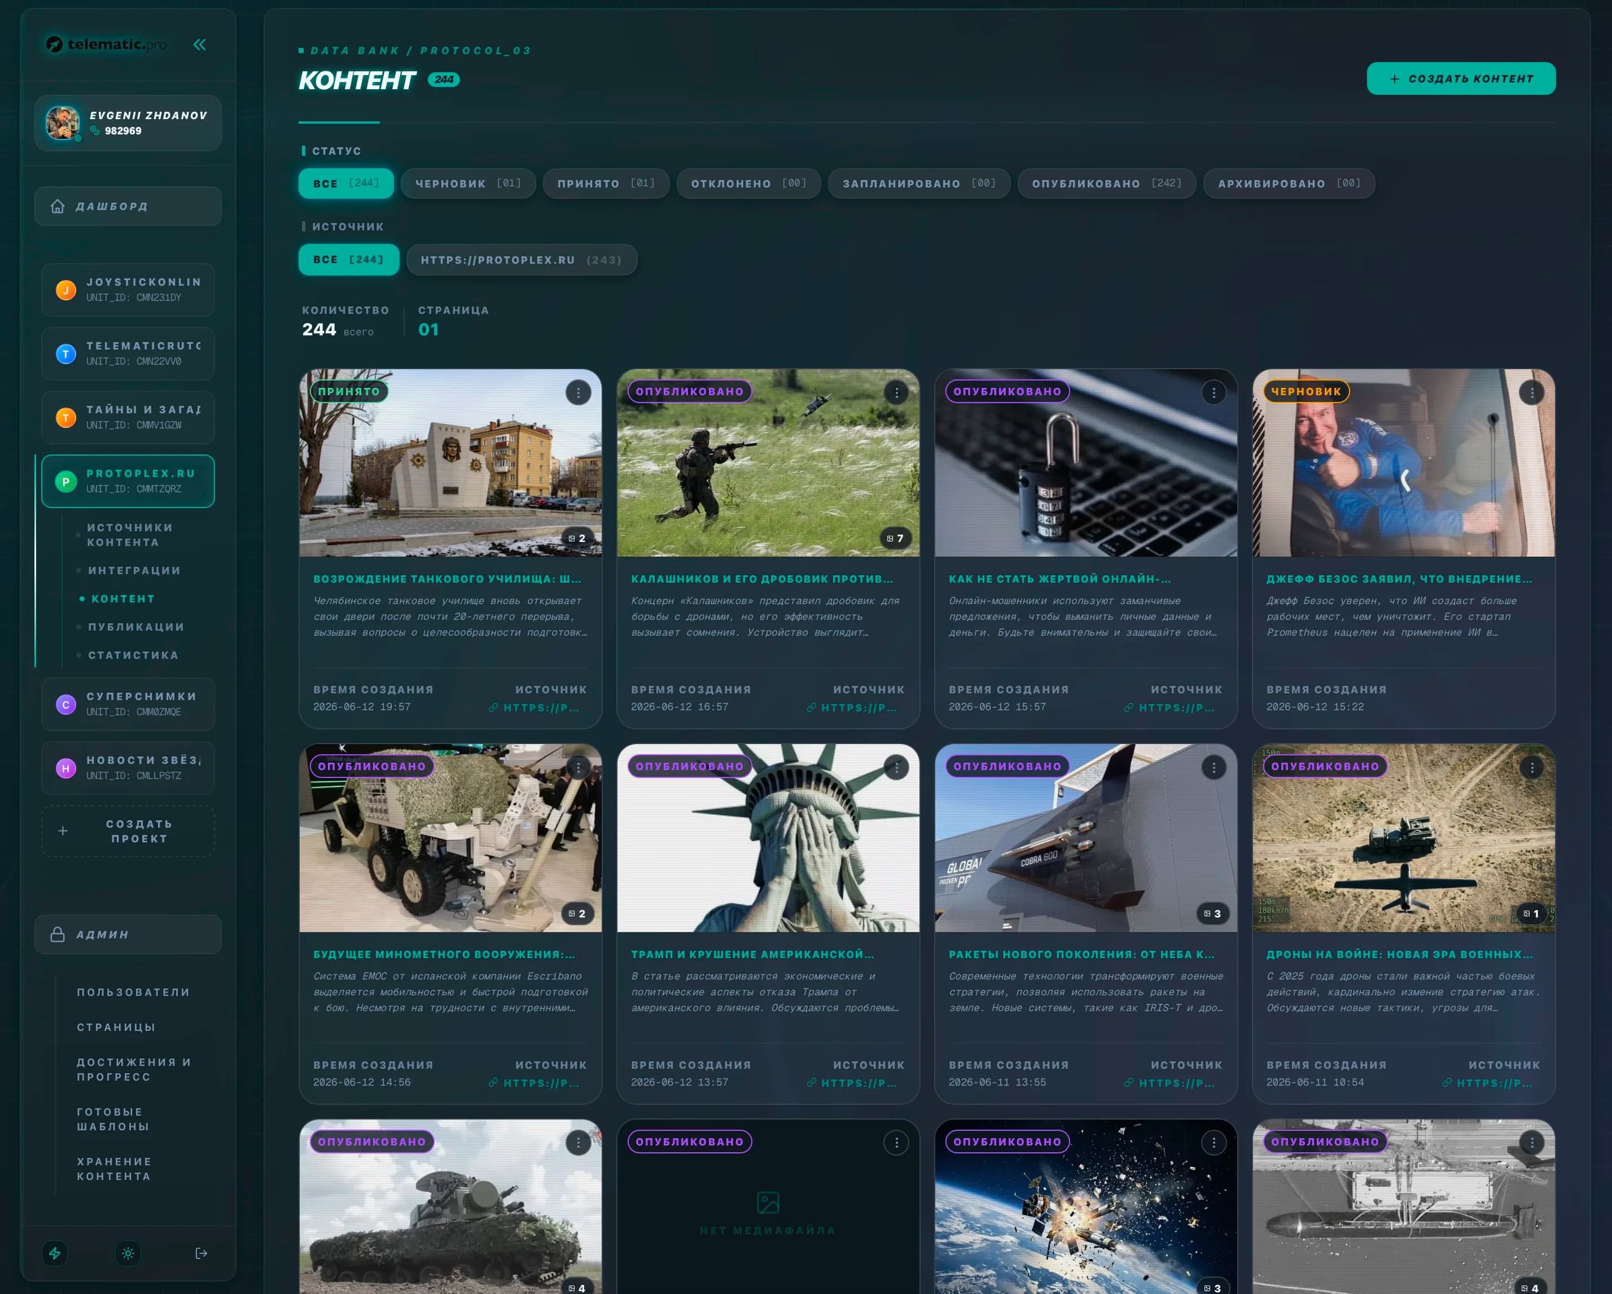
Task: Toggle the light theme sun icon
Action: tap(128, 1253)
